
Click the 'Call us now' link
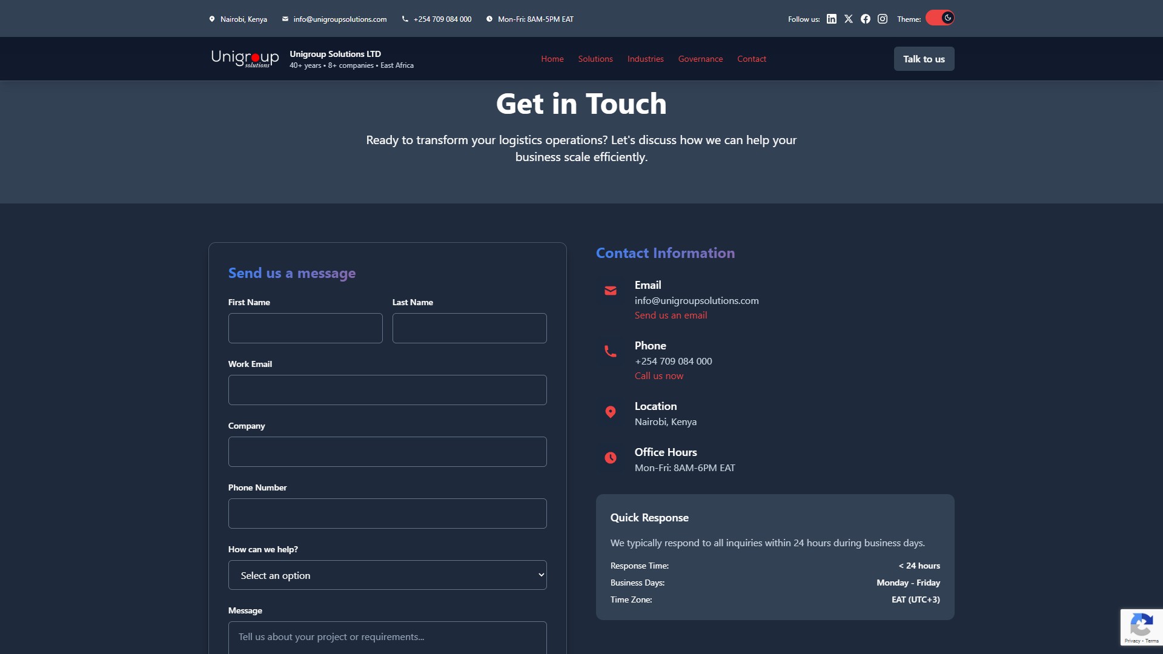click(658, 375)
